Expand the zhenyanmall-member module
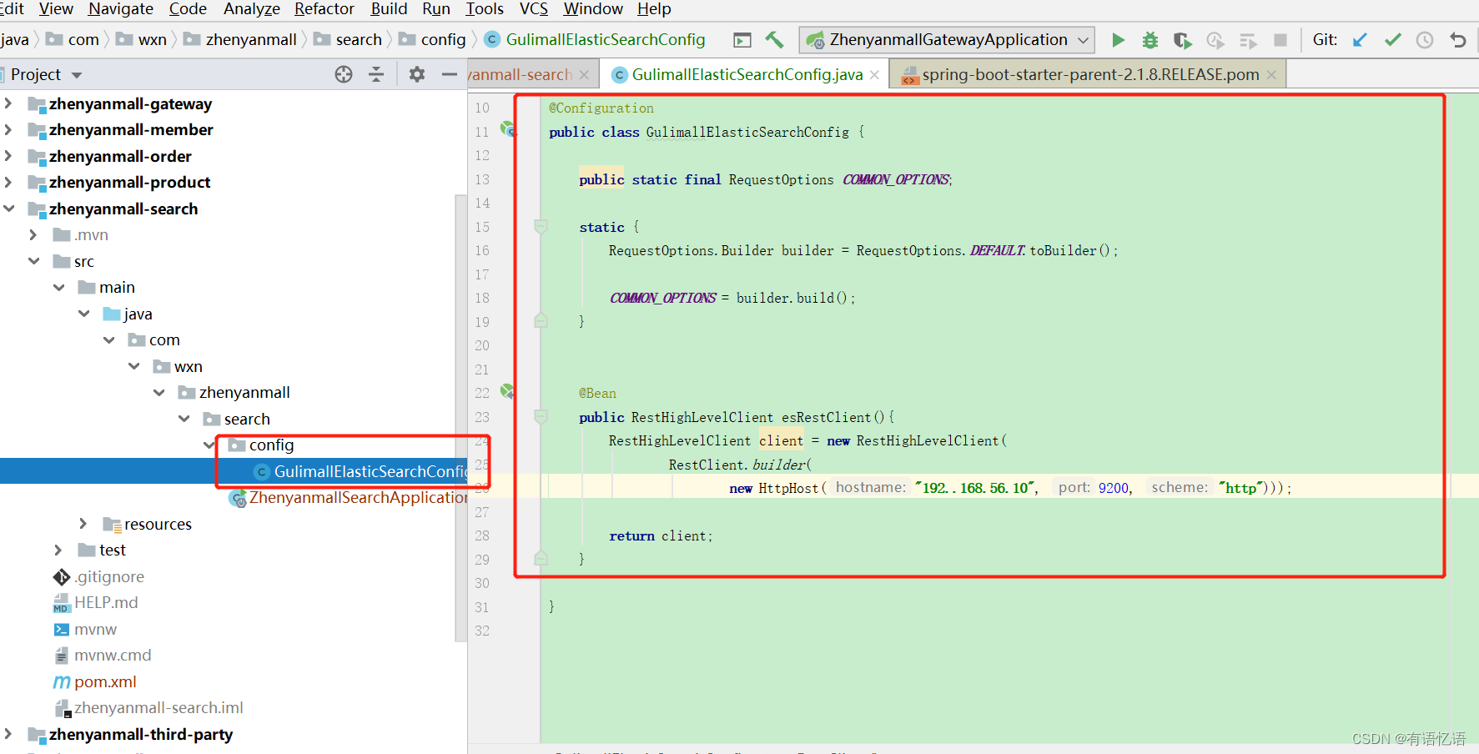Viewport: 1479px width, 754px height. coord(8,129)
